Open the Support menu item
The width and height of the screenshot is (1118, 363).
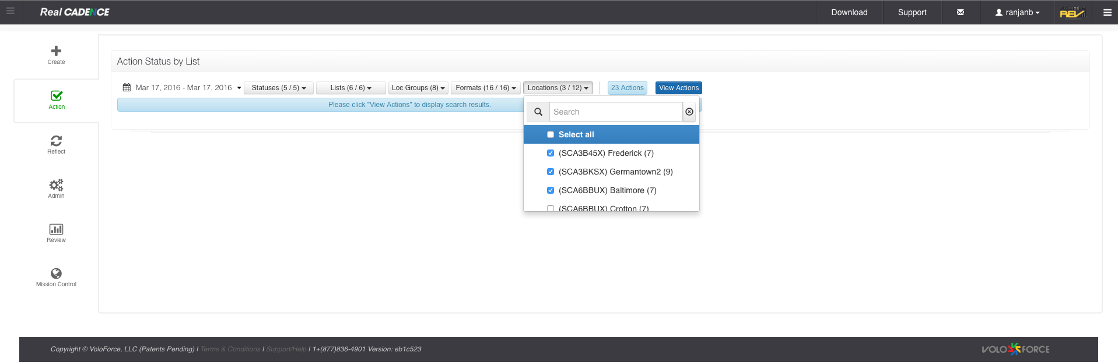912,12
